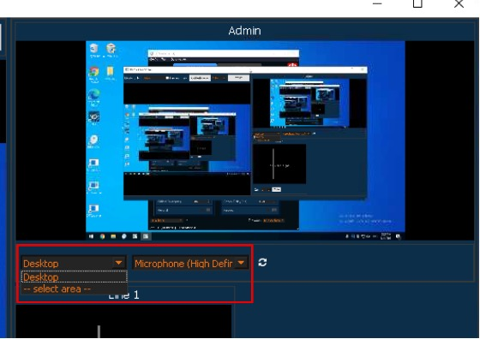
Task: Minimize the application window
Action: tap(377, 4)
